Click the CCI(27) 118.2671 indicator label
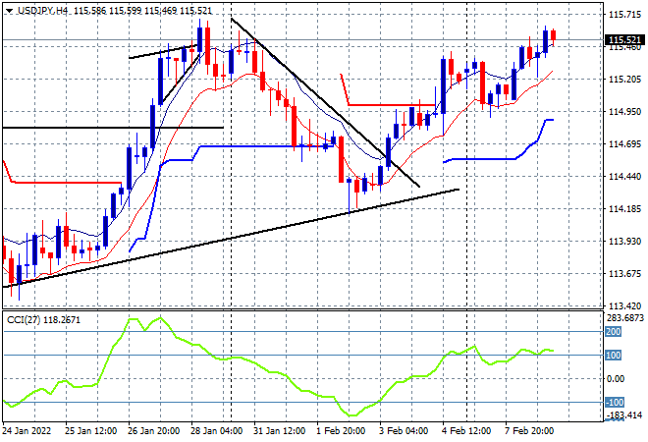Viewport: 648px width, 442px height. [x=43, y=320]
